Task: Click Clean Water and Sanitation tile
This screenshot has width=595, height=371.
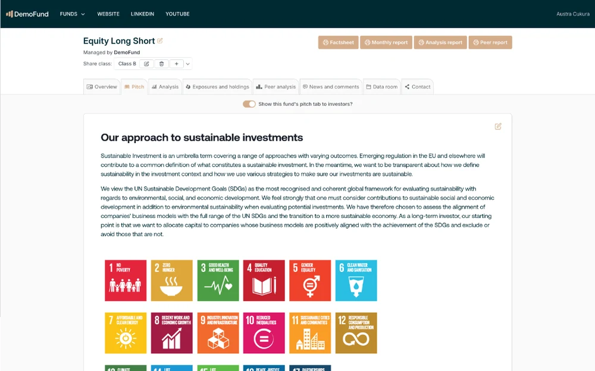Action: [356, 281]
